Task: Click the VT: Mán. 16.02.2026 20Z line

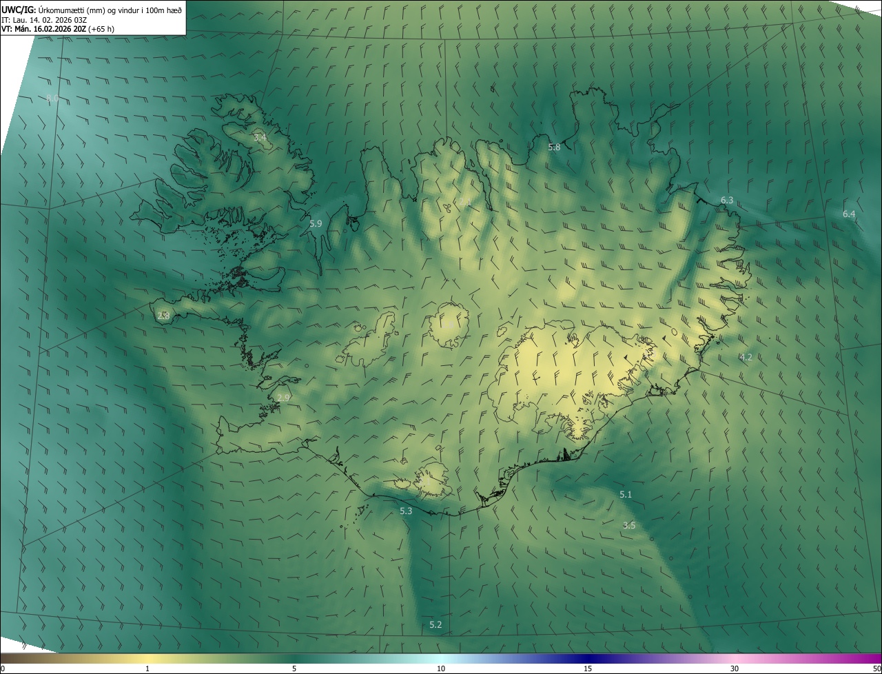Action: pyautogui.click(x=58, y=30)
